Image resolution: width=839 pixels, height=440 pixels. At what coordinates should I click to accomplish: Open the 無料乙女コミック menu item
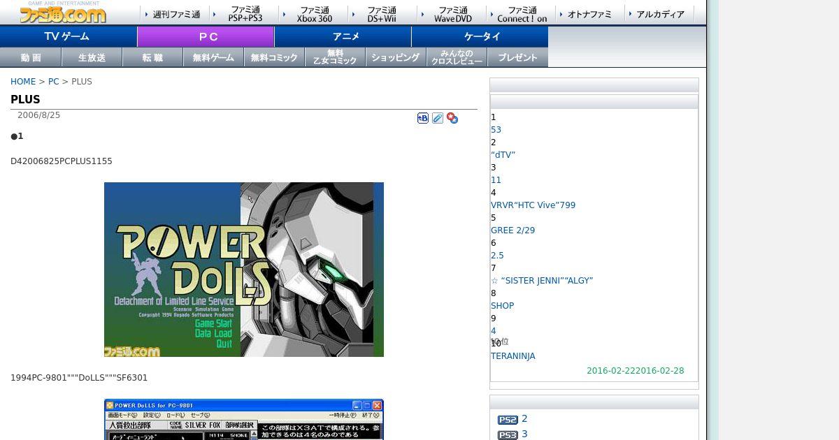(x=335, y=57)
